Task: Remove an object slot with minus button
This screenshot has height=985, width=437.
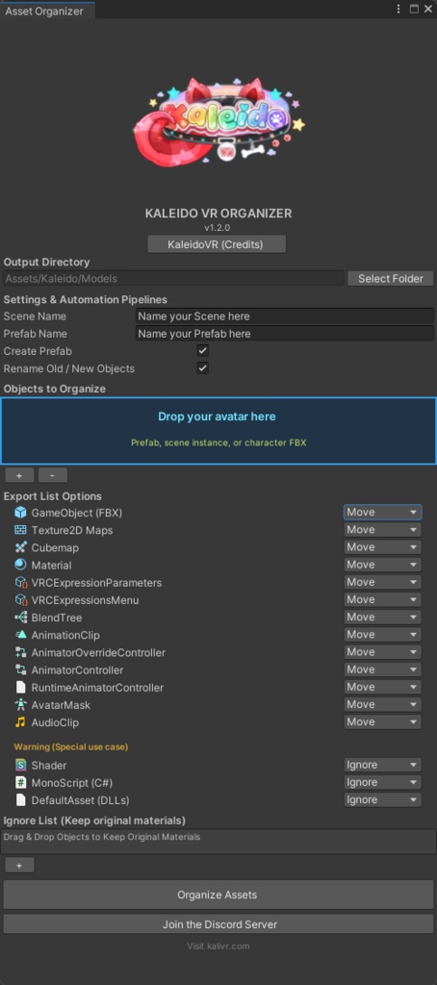Action: pos(52,475)
